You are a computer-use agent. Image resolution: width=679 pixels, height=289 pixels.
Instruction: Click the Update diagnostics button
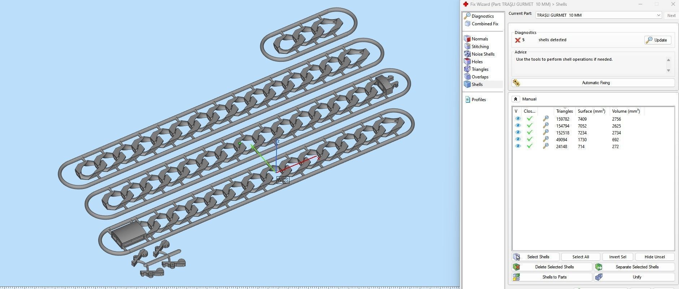pyautogui.click(x=658, y=40)
